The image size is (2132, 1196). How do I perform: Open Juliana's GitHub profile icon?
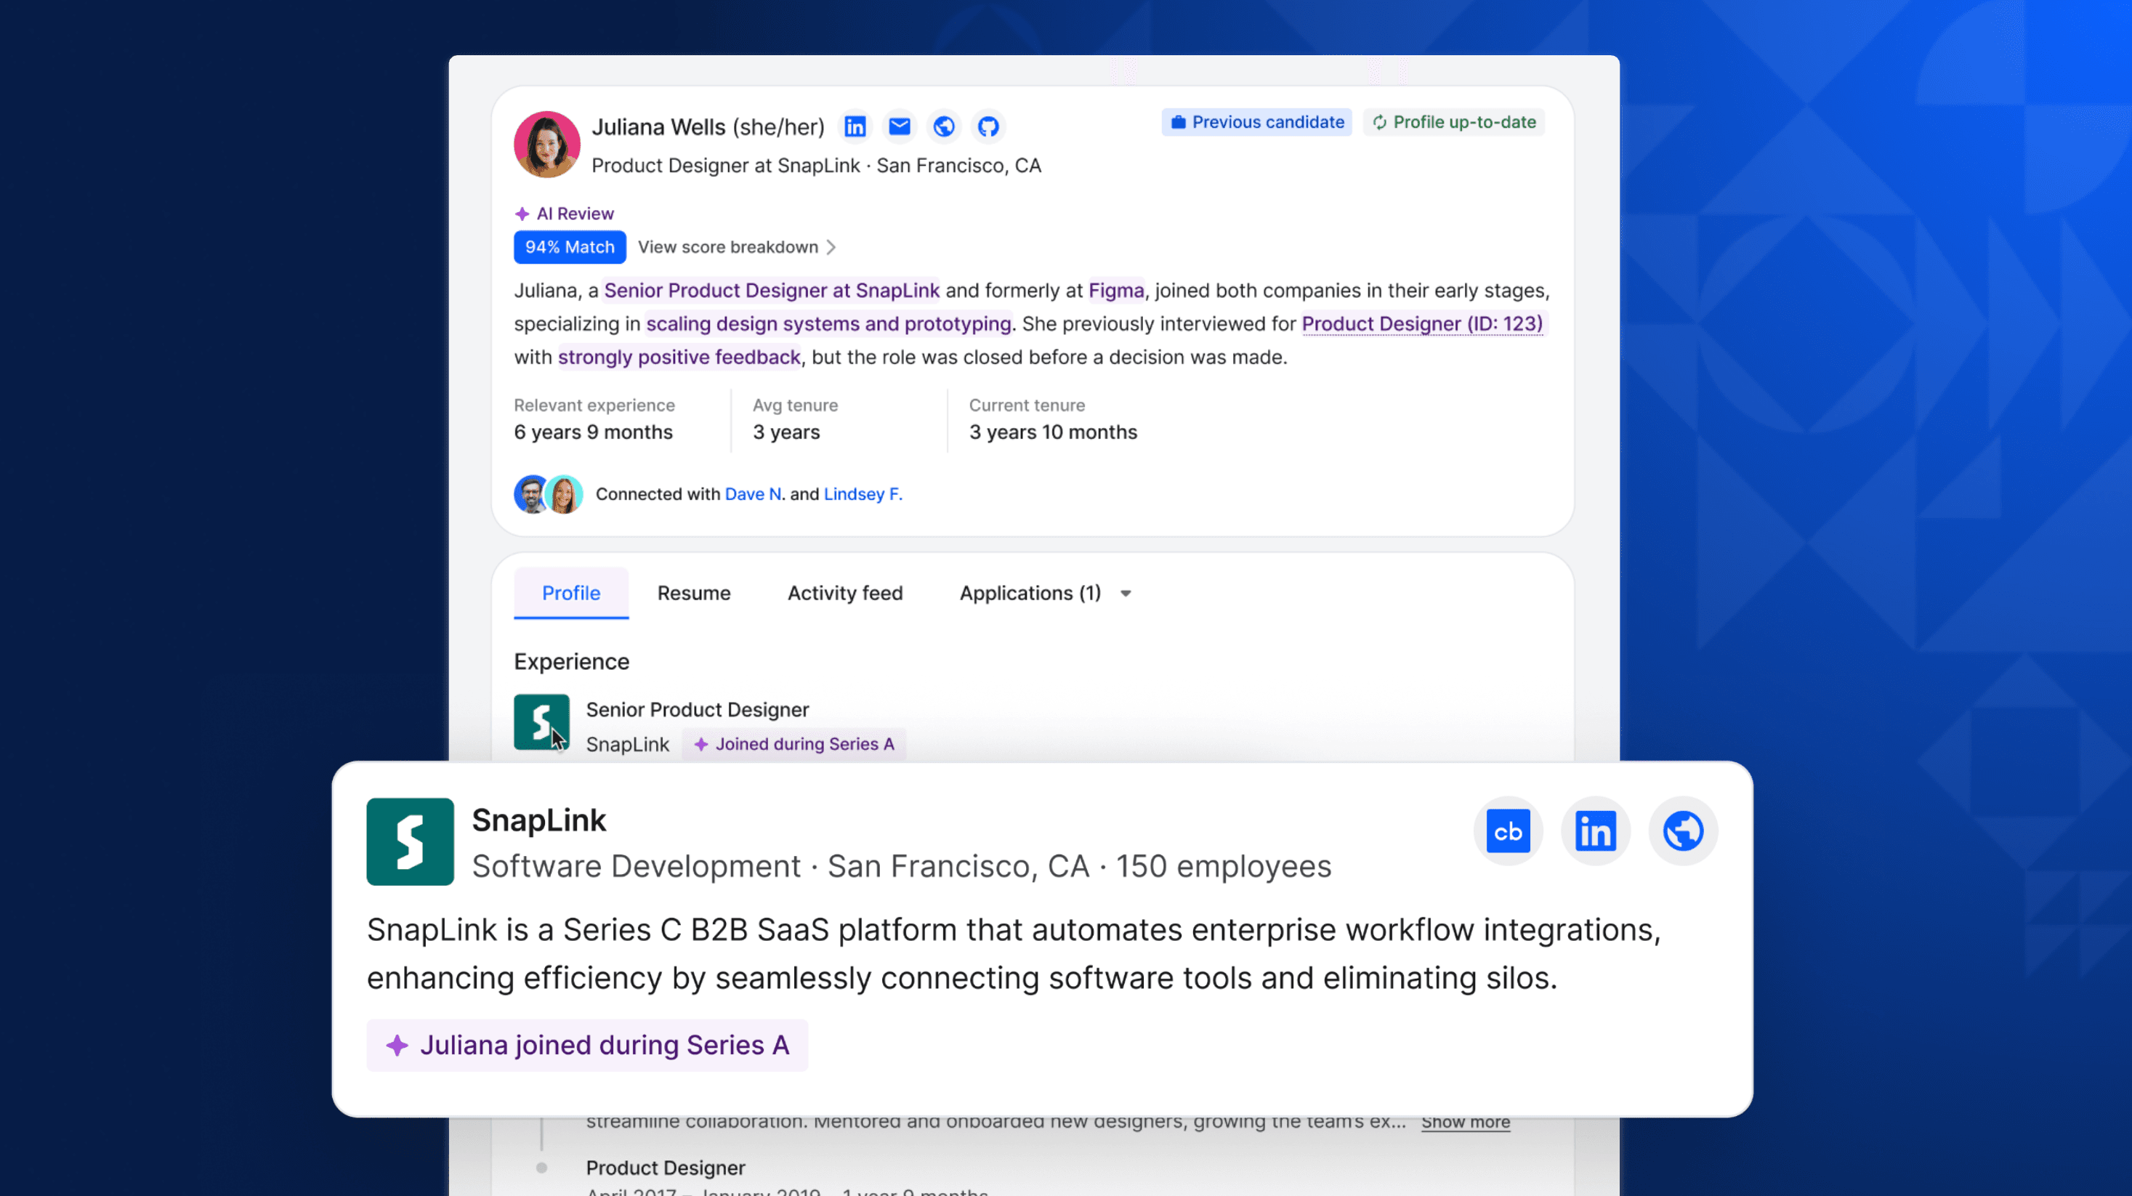pyautogui.click(x=988, y=126)
